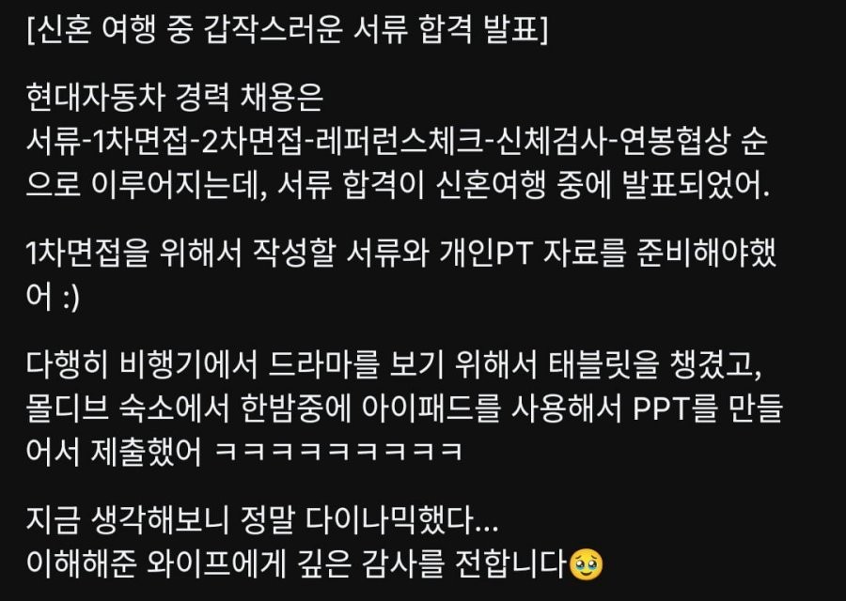Click the line "현대자동차 경력 채용은"
Viewport: 846px width, 601px height.
click(175, 97)
